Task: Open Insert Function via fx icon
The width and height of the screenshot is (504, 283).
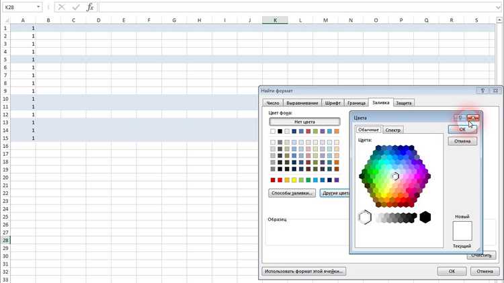Action: (x=90, y=7)
